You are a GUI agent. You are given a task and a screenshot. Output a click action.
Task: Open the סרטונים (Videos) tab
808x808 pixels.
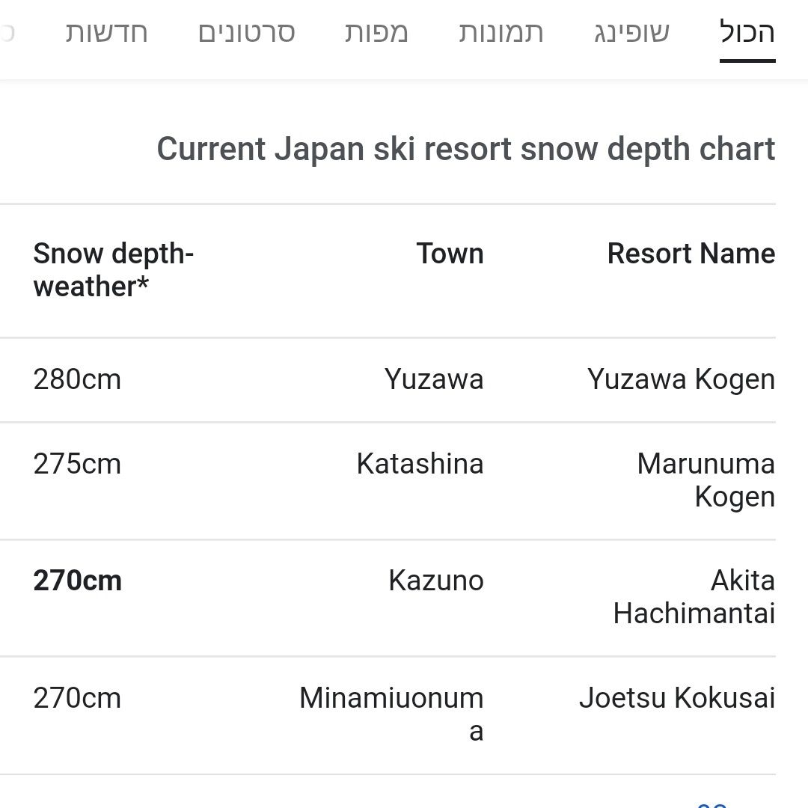point(246,33)
